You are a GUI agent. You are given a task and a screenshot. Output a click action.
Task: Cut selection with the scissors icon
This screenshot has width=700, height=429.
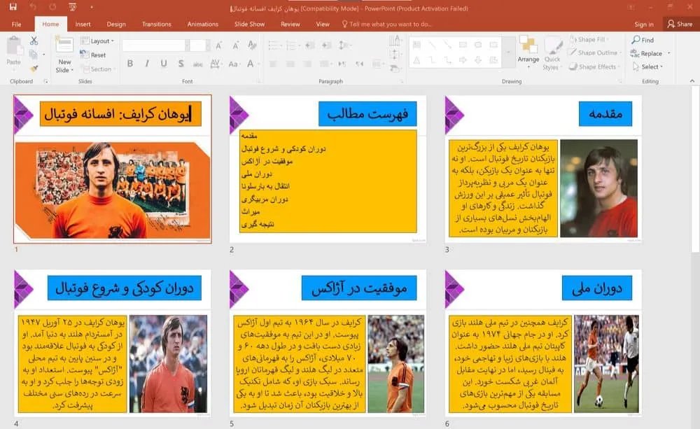(x=34, y=41)
